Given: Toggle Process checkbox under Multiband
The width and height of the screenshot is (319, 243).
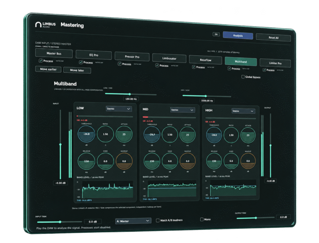Looking at the screenshot, I should pos(229,68).
